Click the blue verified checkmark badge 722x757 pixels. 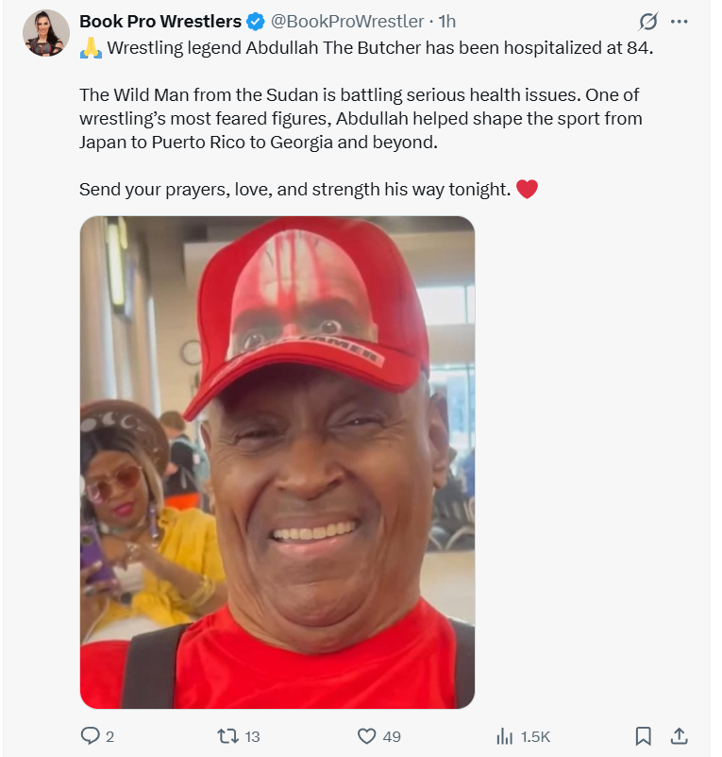pyautogui.click(x=256, y=22)
